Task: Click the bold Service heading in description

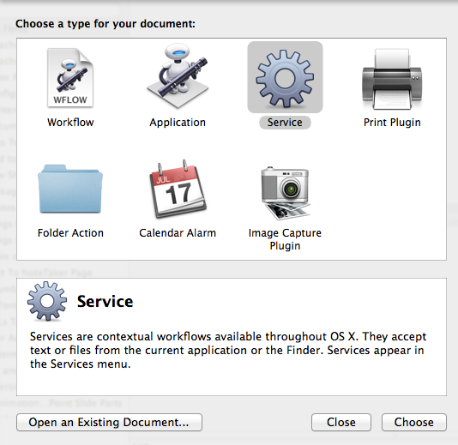Action: click(105, 301)
